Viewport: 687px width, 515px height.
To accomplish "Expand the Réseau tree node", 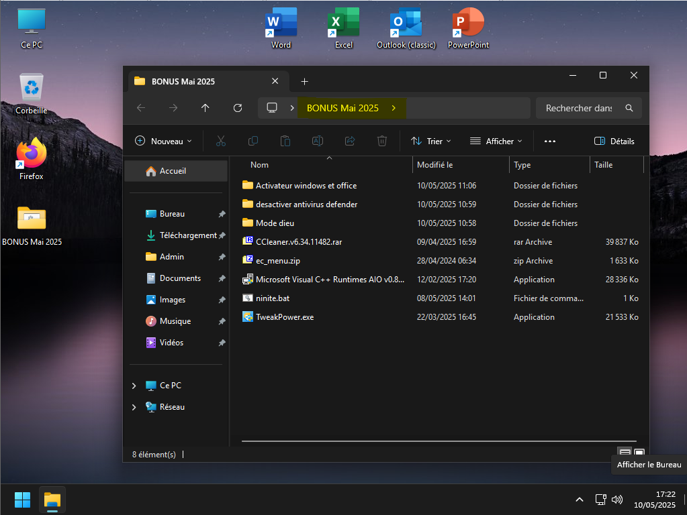I will click(x=134, y=407).
